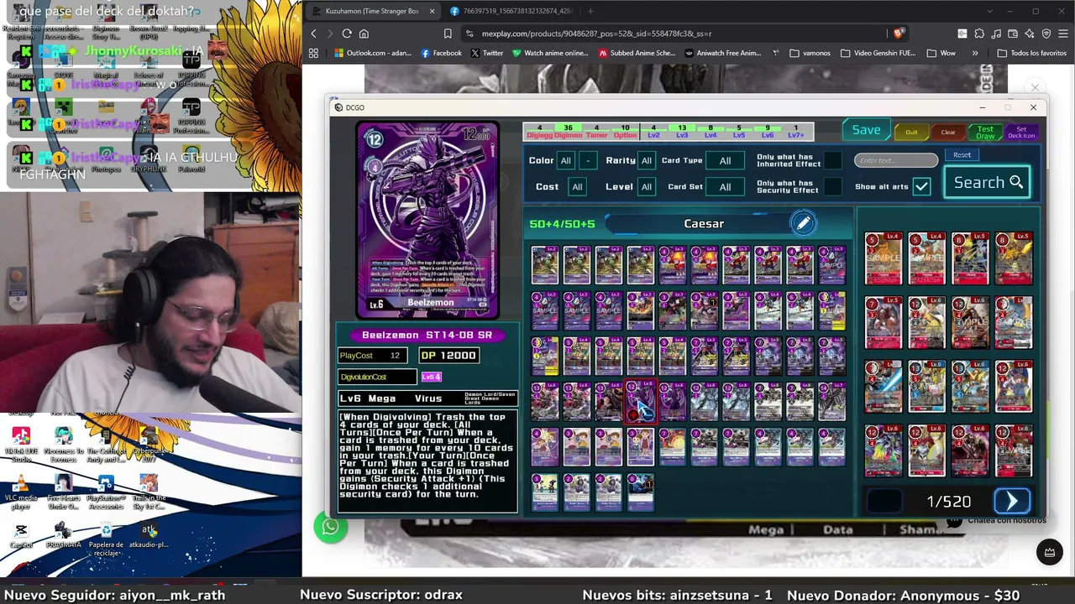Image resolution: width=1075 pixels, height=604 pixels.
Task: Open the Wow bookmarks folder
Action: (x=941, y=53)
